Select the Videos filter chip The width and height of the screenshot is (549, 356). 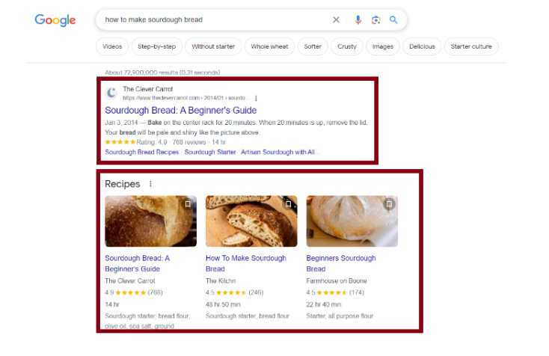(x=112, y=46)
